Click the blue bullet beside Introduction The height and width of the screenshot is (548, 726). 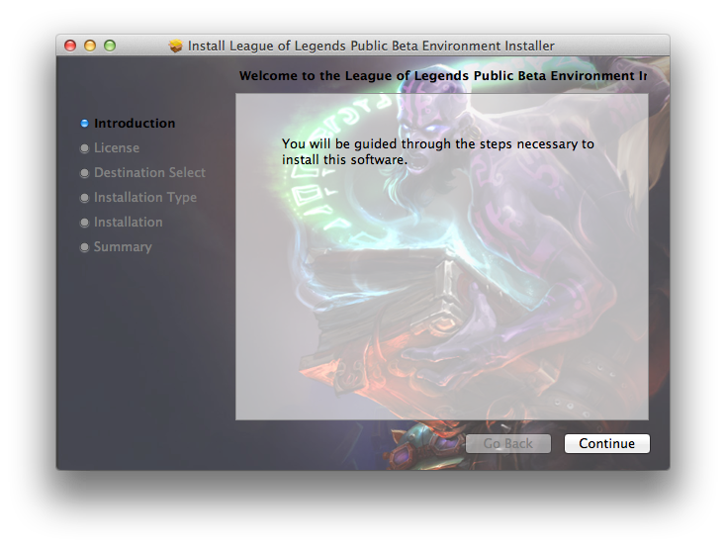(x=84, y=124)
